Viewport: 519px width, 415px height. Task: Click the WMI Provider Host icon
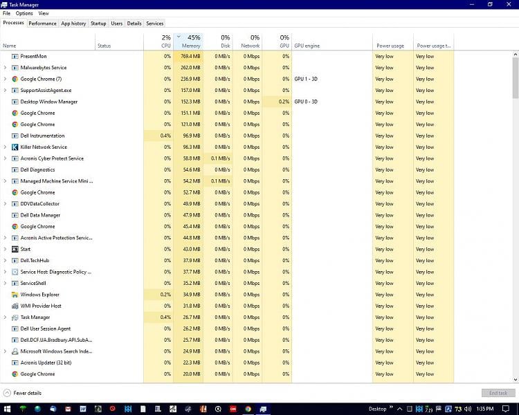tap(15, 306)
